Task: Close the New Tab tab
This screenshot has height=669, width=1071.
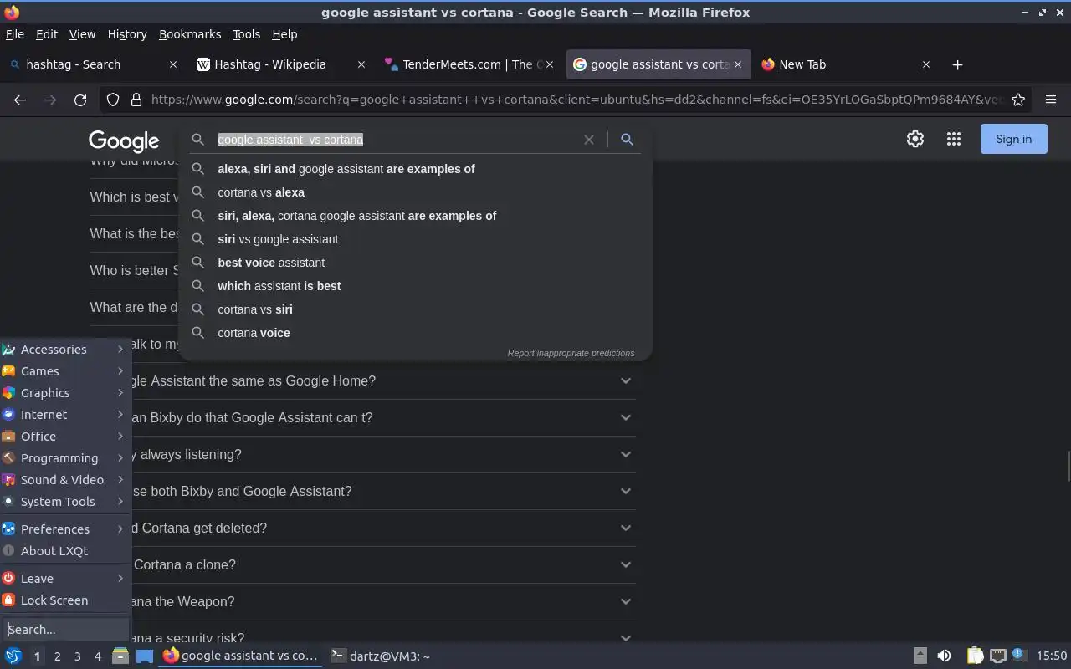Action: coord(926,64)
